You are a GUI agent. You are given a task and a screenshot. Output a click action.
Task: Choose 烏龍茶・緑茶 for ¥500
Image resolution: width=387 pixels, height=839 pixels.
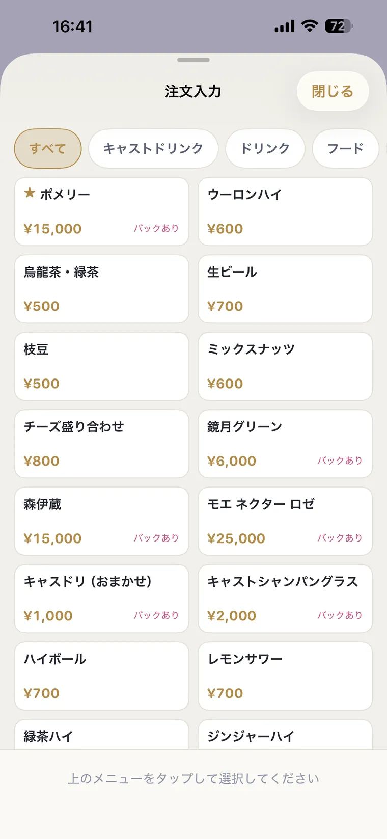click(x=102, y=289)
